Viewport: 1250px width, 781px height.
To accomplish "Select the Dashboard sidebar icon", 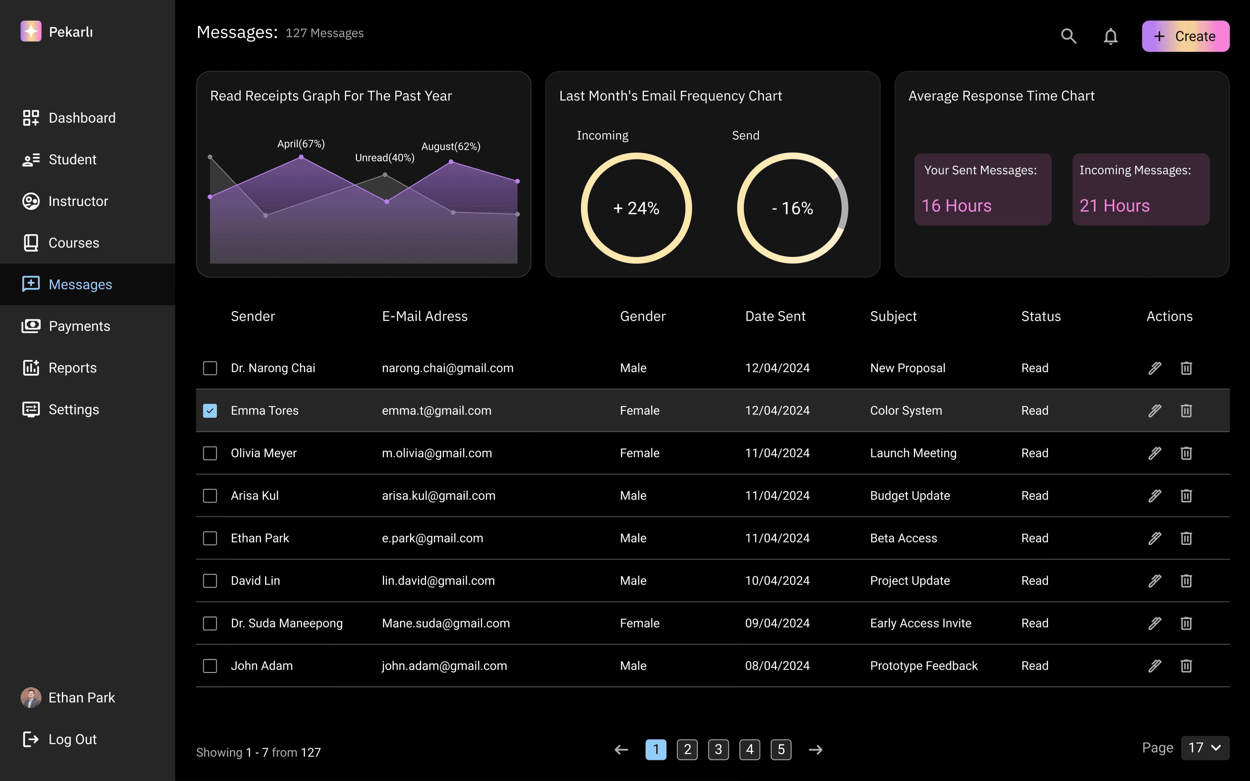I will pos(30,118).
